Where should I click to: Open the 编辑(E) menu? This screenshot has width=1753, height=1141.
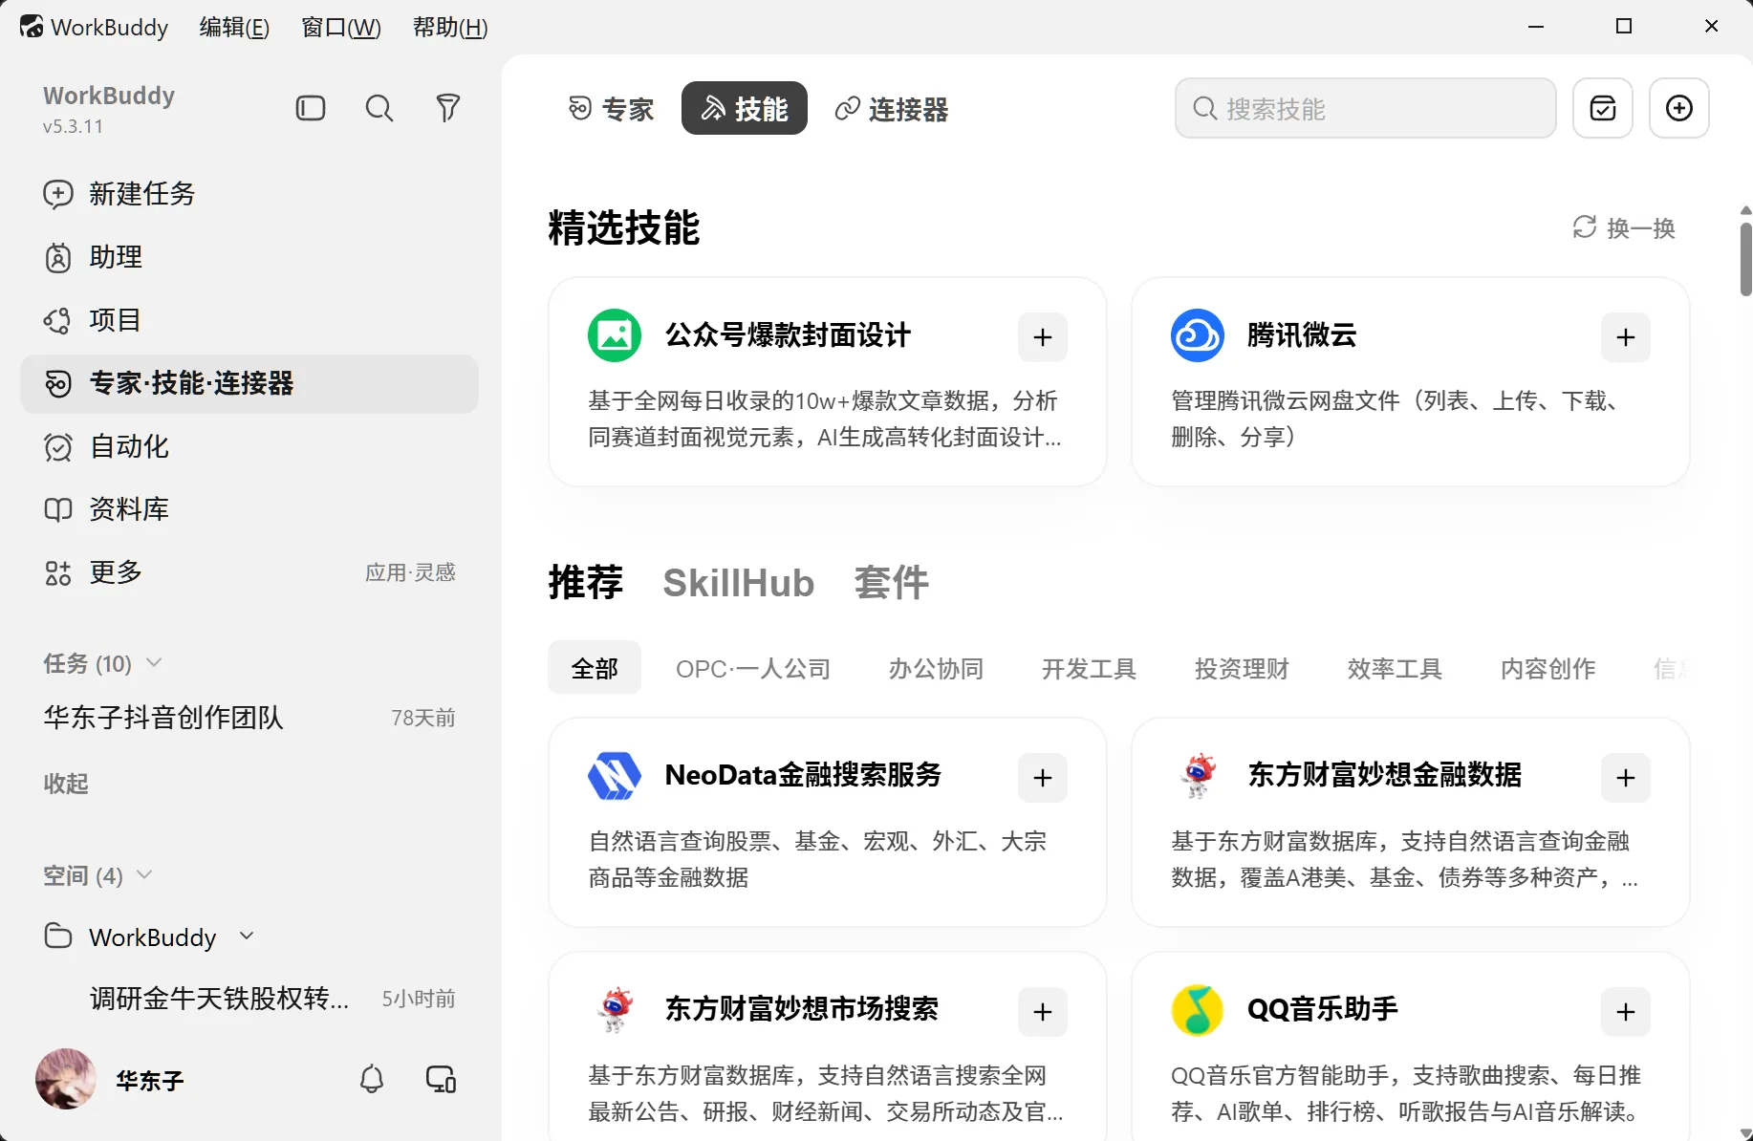point(234,27)
